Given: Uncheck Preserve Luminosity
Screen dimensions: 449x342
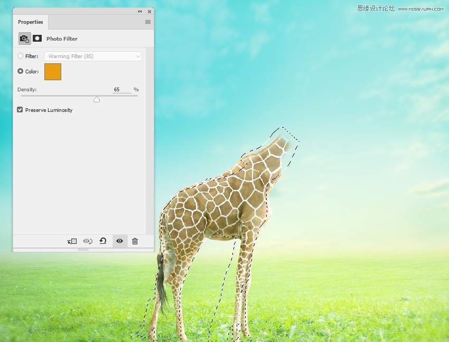Looking at the screenshot, I should pyautogui.click(x=20, y=110).
